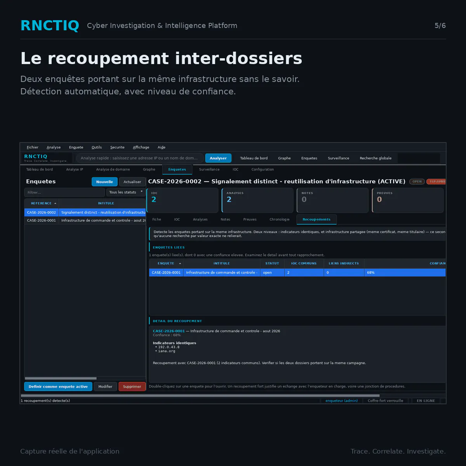Click the quick analysis input field

(139, 158)
